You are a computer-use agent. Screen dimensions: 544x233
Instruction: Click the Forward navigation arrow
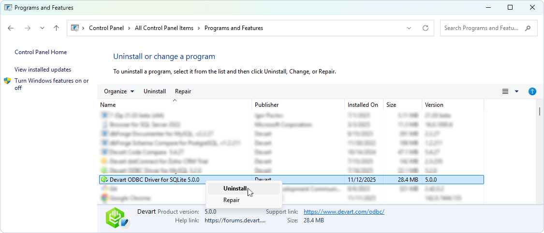coord(28,28)
